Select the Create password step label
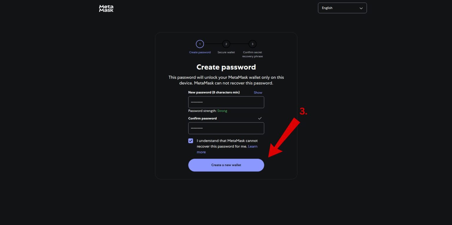Screen dimensions: 452x225 coord(200,52)
